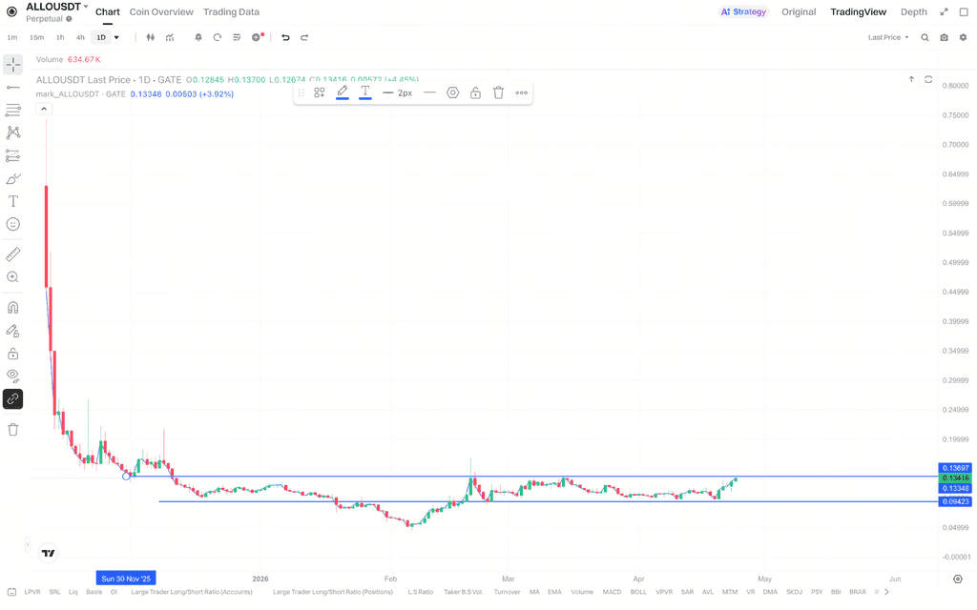
Task: Click the AI Strategy link
Action: point(744,11)
